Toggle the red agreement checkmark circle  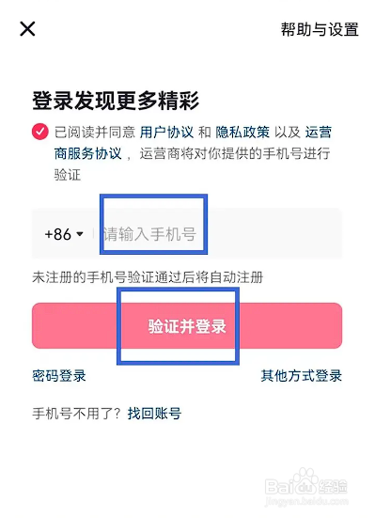[x=40, y=132]
